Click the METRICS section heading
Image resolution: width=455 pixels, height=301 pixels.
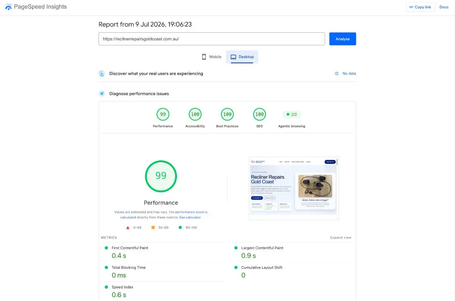pos(109,238)
